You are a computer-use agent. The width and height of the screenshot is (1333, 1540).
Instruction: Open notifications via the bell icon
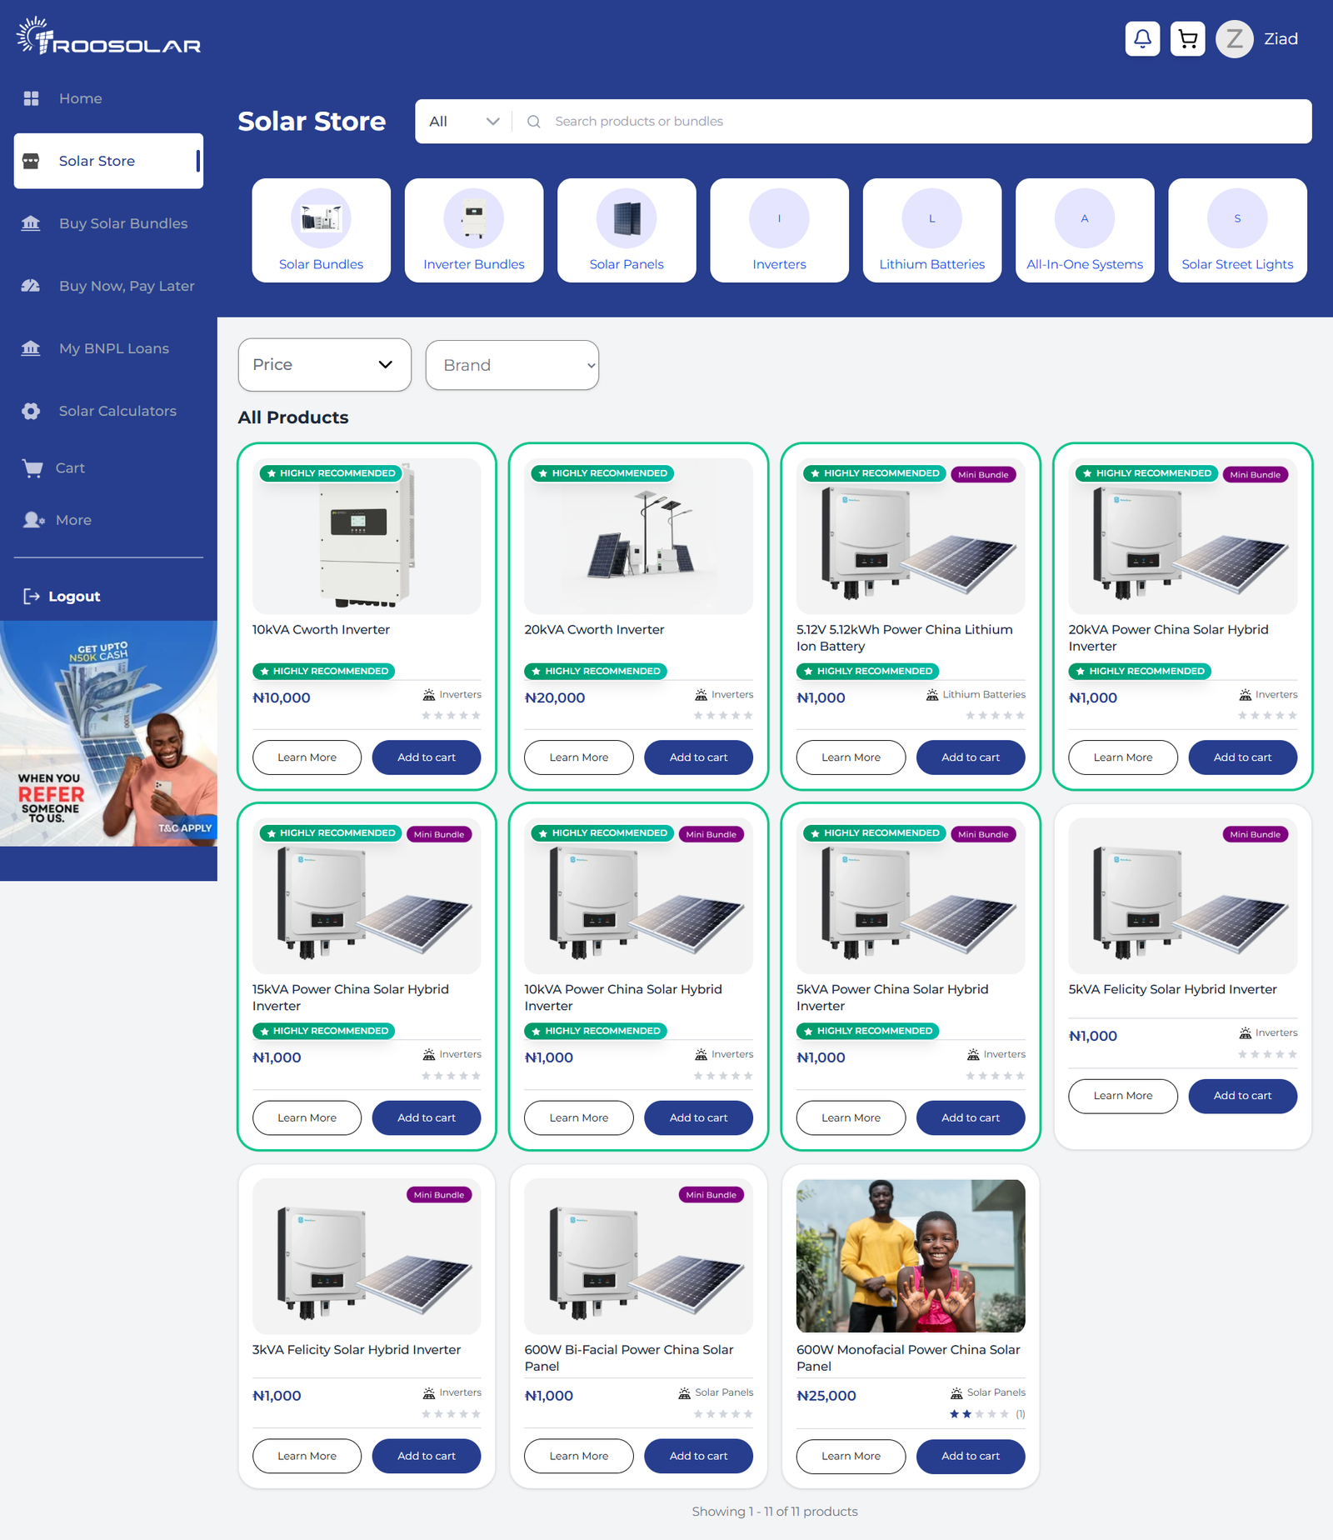pyautogui.click(x=1142, y=38)
